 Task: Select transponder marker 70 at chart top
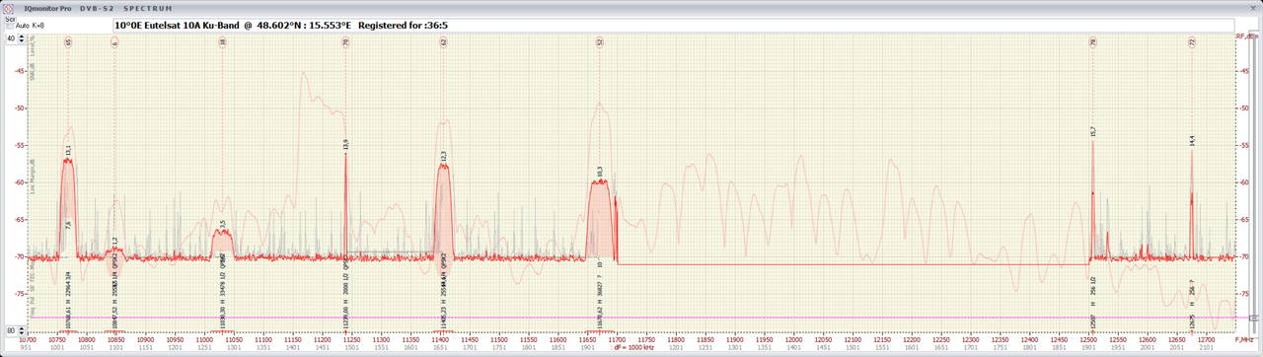coord(345,42)
